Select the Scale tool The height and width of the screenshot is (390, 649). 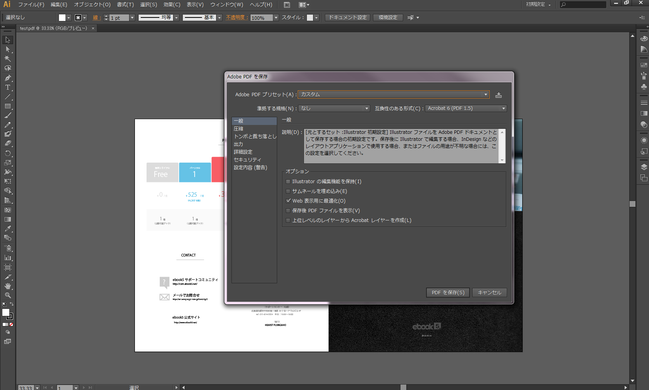(8, 163)
